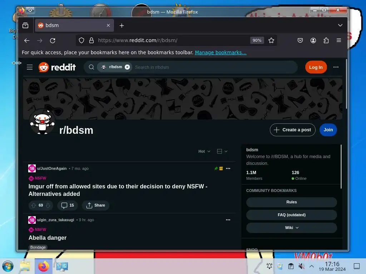This screenshot has width=366, height=274.
Task: Show site security padlock info
Action: (x=91, y=40)
